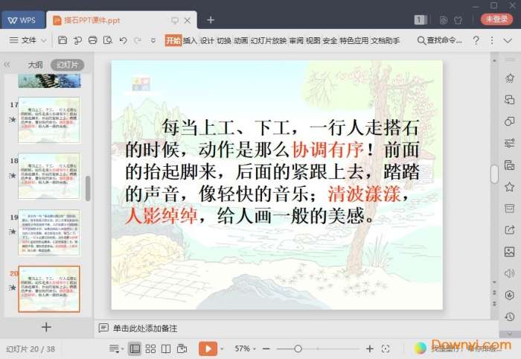
Task: Select slide 18 thumbnail
Action: pyautogui.click(x=49, y=177)
